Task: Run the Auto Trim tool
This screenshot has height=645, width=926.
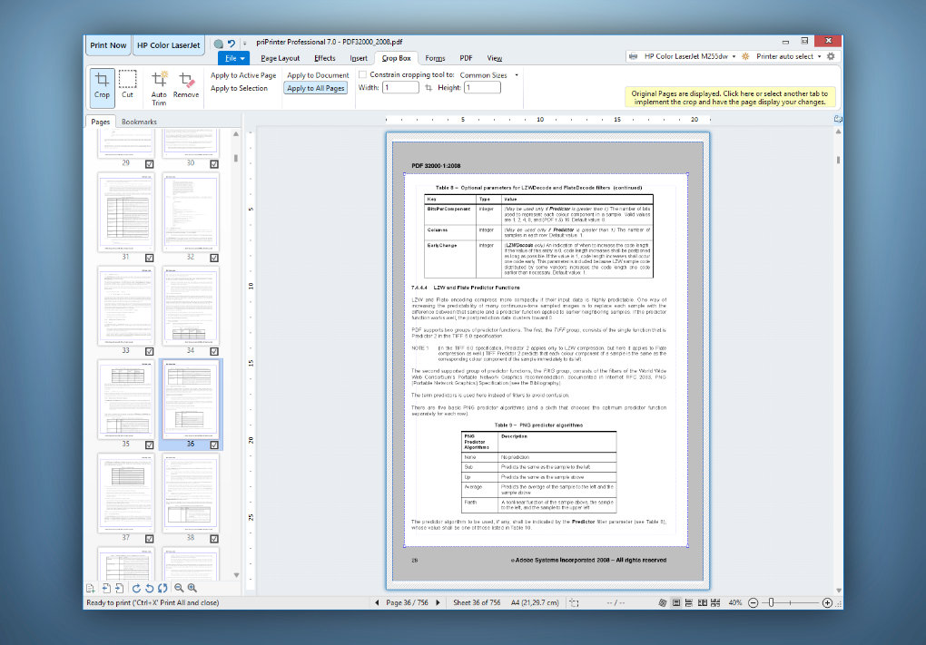Action: pyautogui.click(x=159, y=88)
